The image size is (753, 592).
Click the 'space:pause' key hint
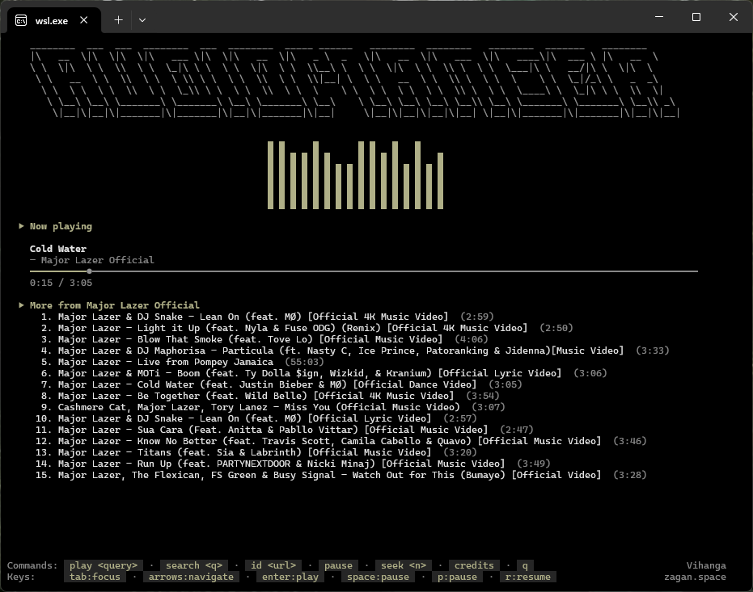378,577
